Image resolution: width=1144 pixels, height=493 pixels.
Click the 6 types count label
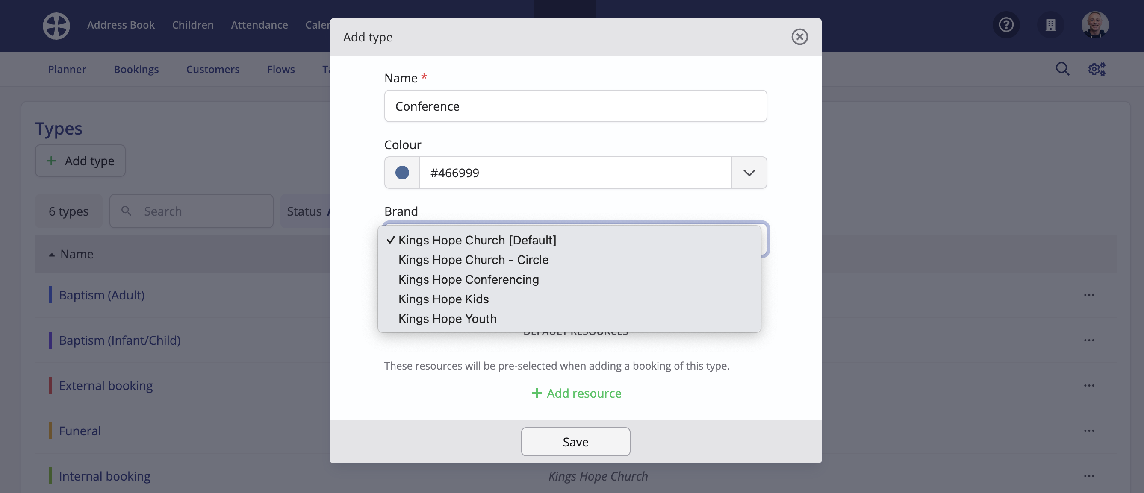[x=68, y=211]
